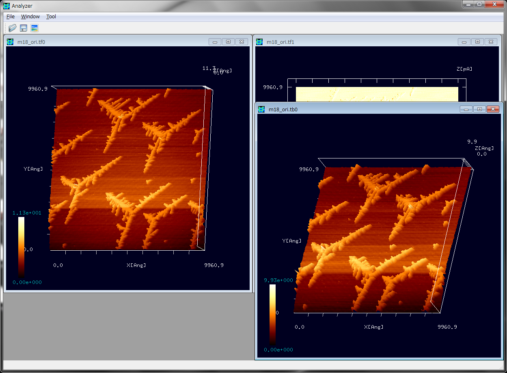Maximize the m18_ori.tf0 window
The image size is (507, 373).
(x=228, y=41)
